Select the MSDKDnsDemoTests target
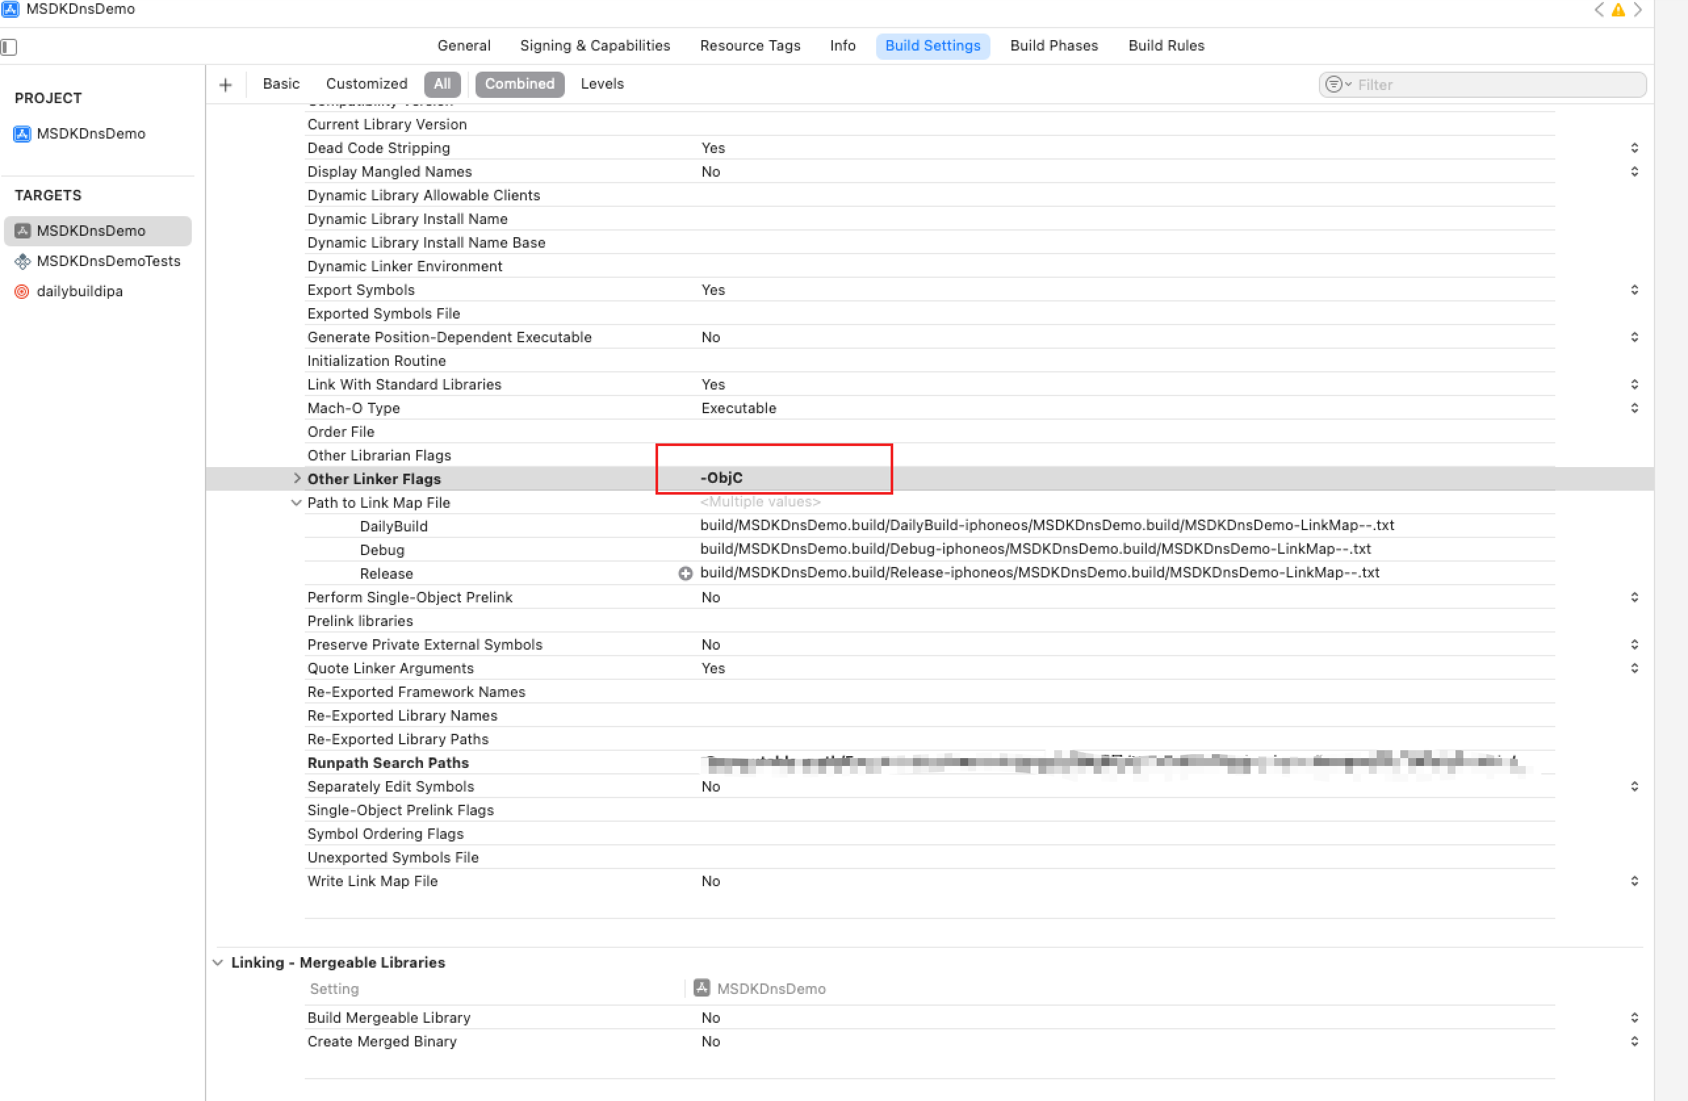This screenshot has width=1688, height=1101. coord(108,261)
